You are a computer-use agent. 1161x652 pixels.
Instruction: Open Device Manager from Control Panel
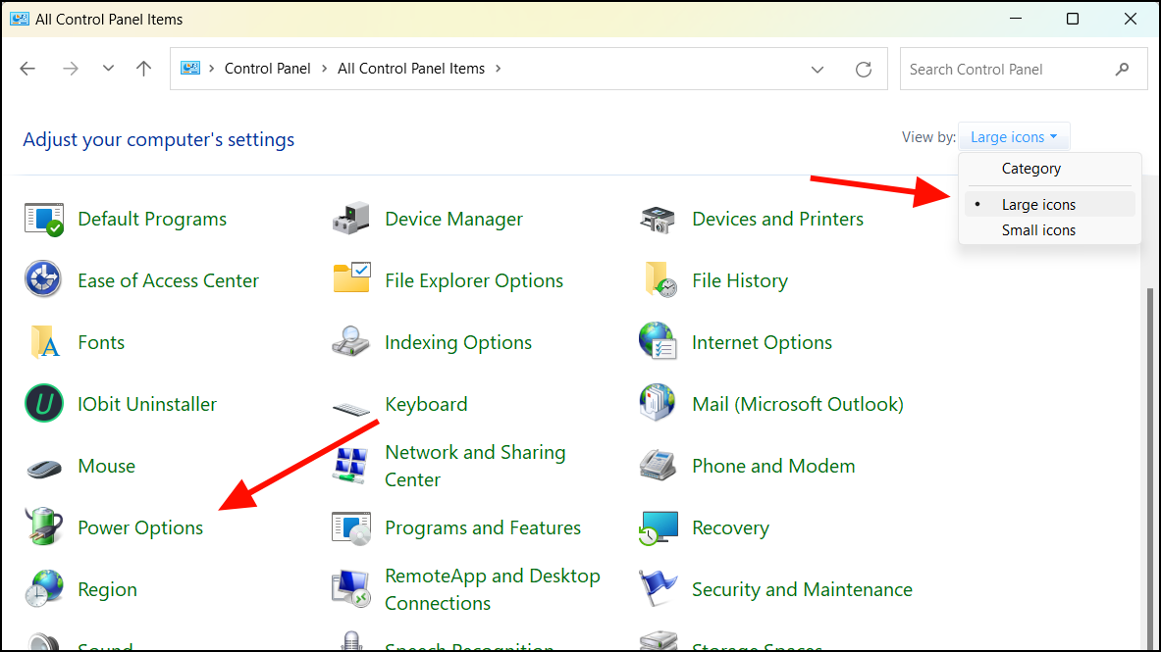[x=453, y=219]
